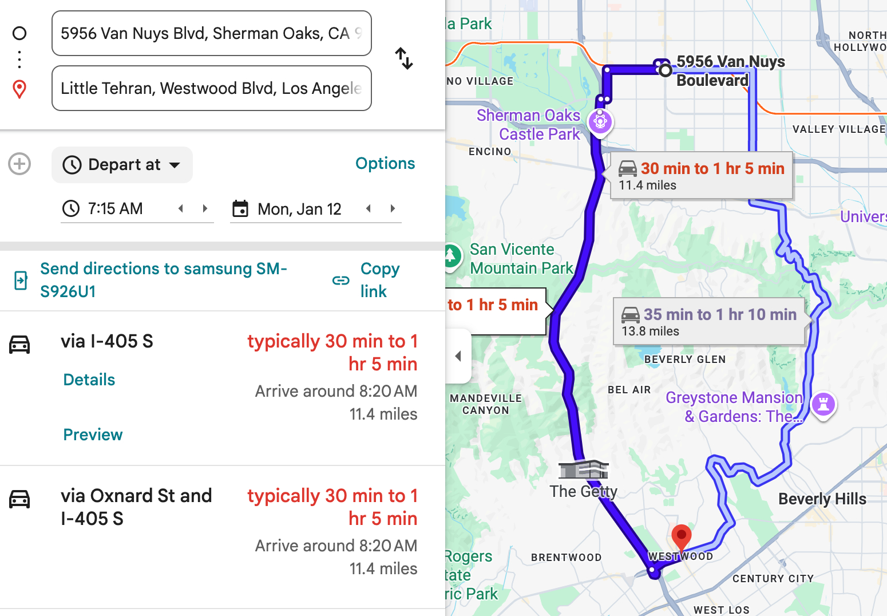Click the San Vicente Mountain Park icon
The width and height of the screenshot is (887, 616).
(x=451, y=255)
